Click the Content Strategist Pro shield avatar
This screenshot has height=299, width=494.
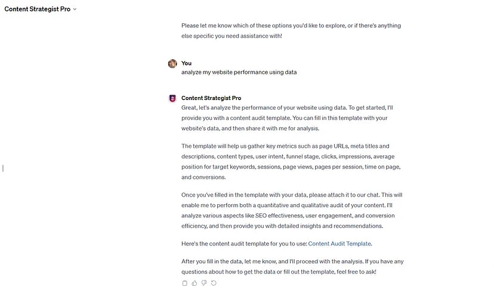click(172, 98)
